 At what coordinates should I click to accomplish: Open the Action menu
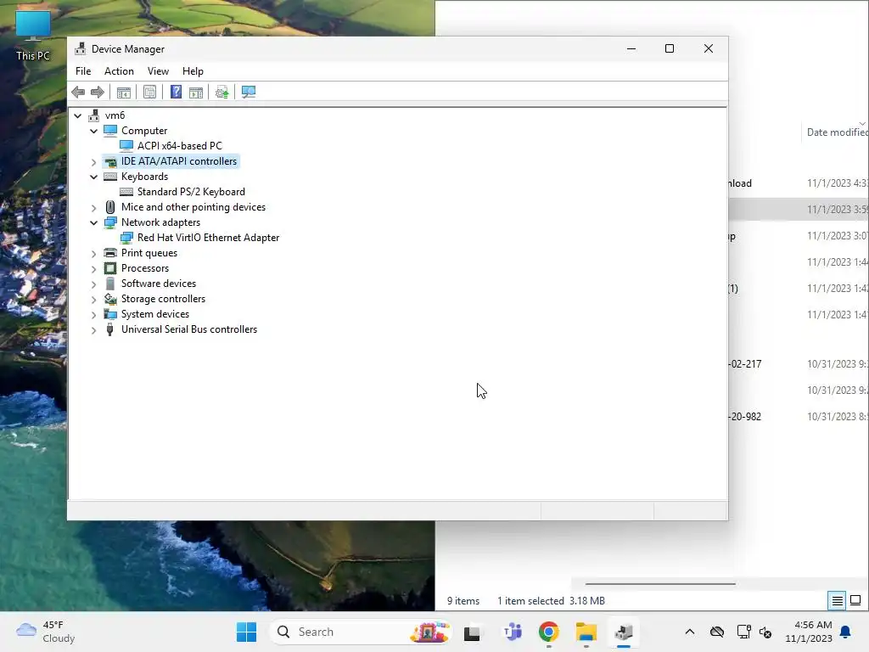pyautogui.click(x=119, y=71)
